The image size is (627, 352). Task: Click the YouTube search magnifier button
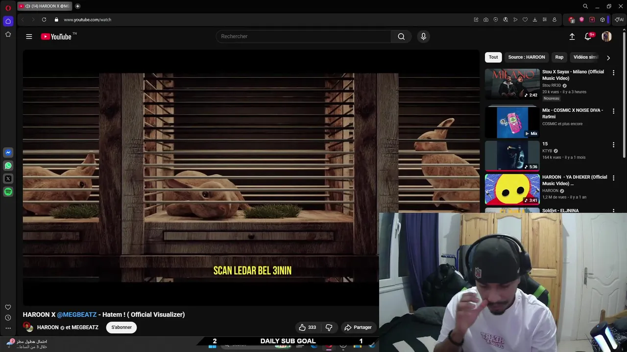[x=401, y=37]
